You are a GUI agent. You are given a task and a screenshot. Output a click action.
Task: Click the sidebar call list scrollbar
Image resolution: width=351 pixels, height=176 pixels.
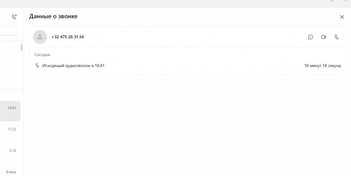(x=22, y=47)
